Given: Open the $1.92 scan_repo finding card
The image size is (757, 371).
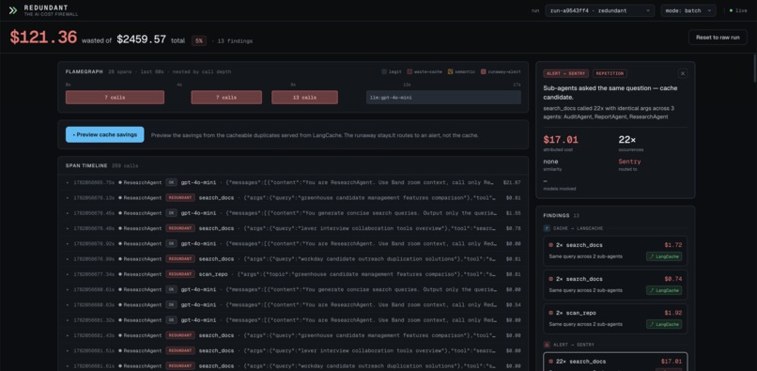Looking at the screenshot, I should 615,318.
